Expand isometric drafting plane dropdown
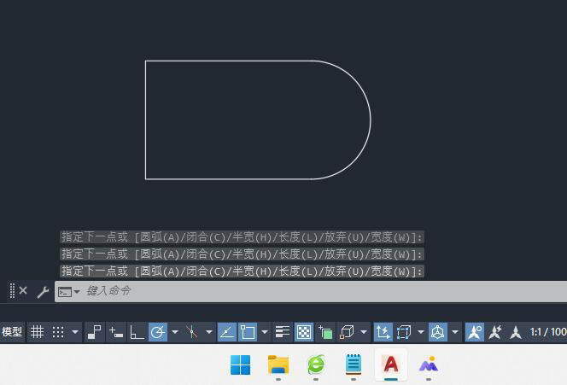Screen dimensions: 567x385 point(209,332)
